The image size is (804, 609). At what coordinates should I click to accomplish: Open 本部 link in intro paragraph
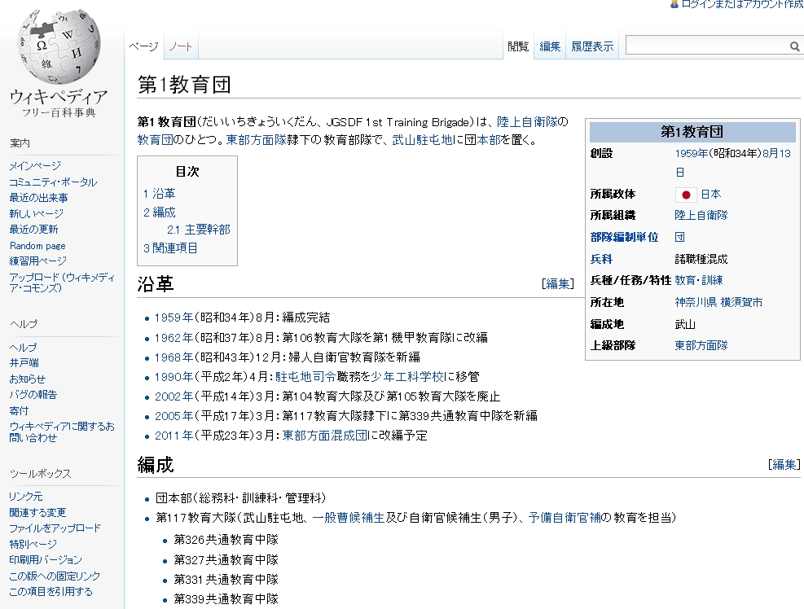(489, 139)
